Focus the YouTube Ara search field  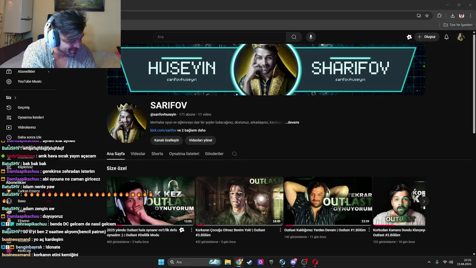click(x=219, y=37)
